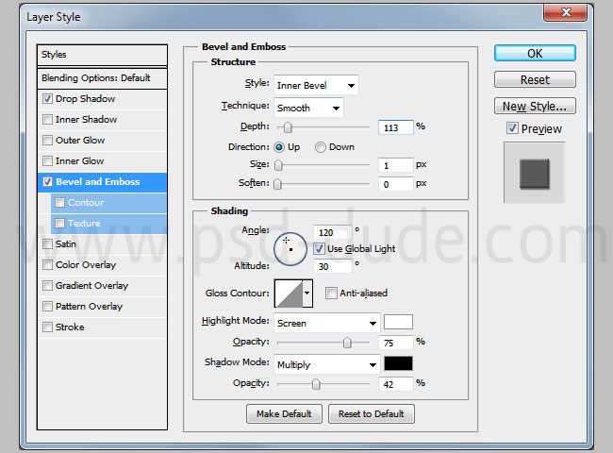613x453 pixels.
Task: Uncheck the Bevel and Emboss checkbox
Action: [47, 181]
